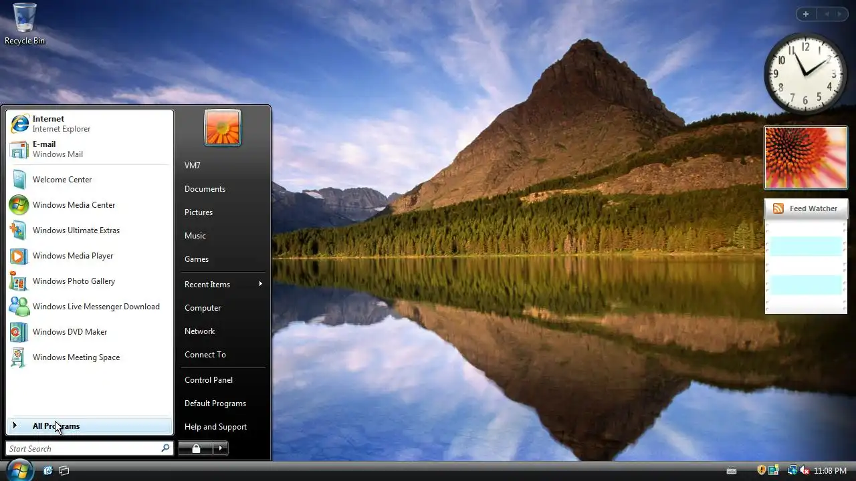Click the sidebar next page arrow

click(841, 14)
